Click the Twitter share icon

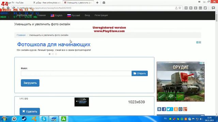(x=170, y=109)
